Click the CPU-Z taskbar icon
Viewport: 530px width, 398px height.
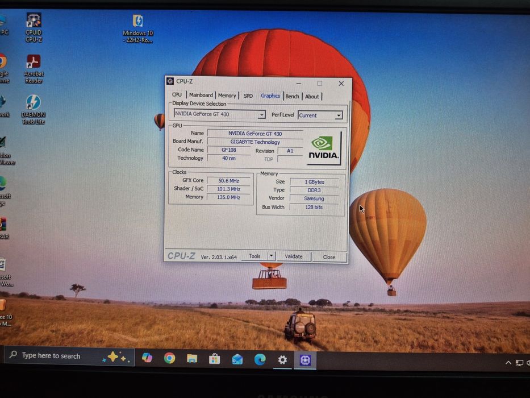click(305, 360)
